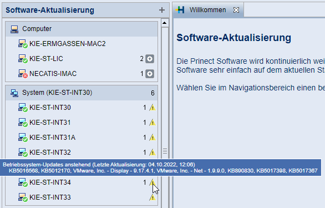Select the Computer group header
Screen dimensions: 325x208
click(82, 29)
